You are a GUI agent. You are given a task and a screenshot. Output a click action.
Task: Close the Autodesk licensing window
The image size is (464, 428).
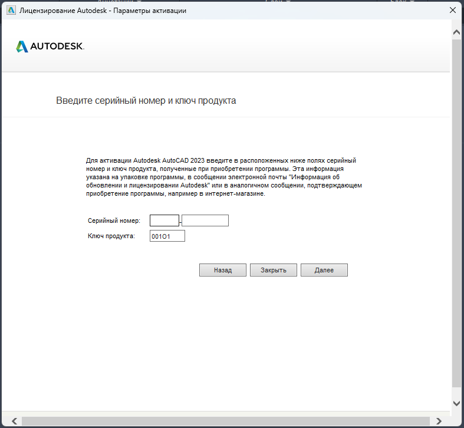[452, 11]
